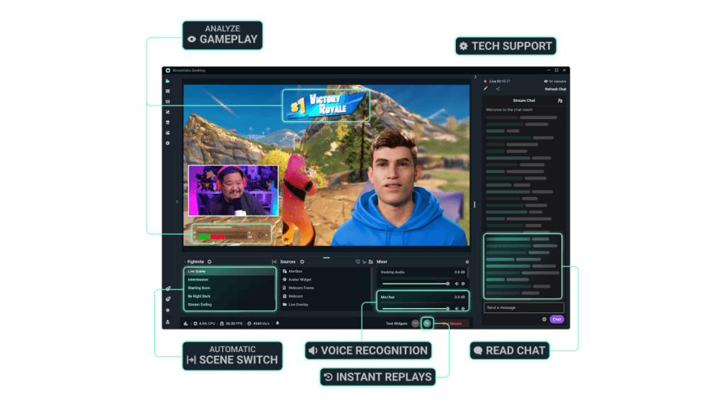This screenshot has width=725, height=408.
Task: Open Desktop Audio settings gear
Action: pos(463,284)
